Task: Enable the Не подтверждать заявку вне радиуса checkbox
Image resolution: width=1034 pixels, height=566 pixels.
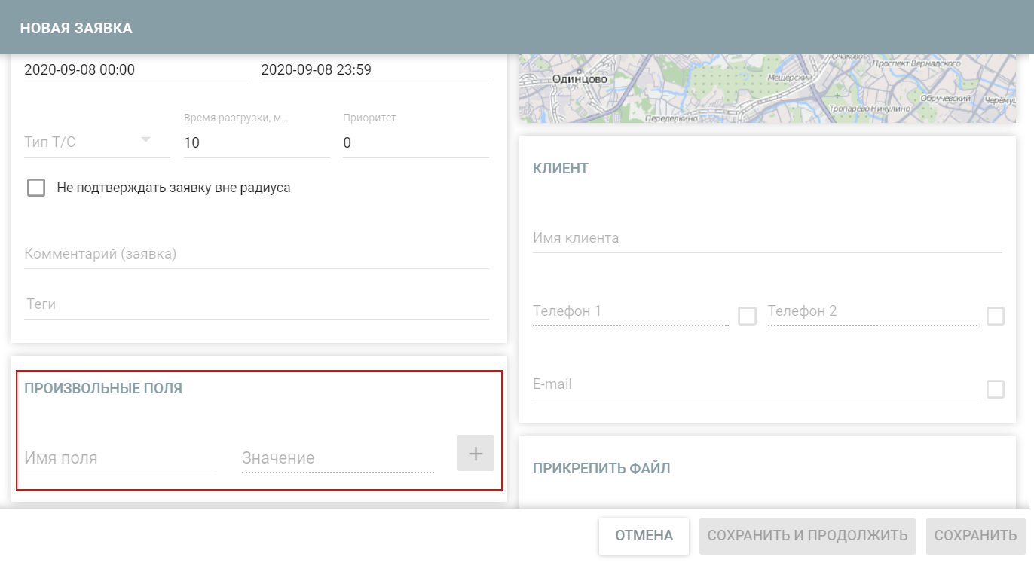Action: click(35, 187)
